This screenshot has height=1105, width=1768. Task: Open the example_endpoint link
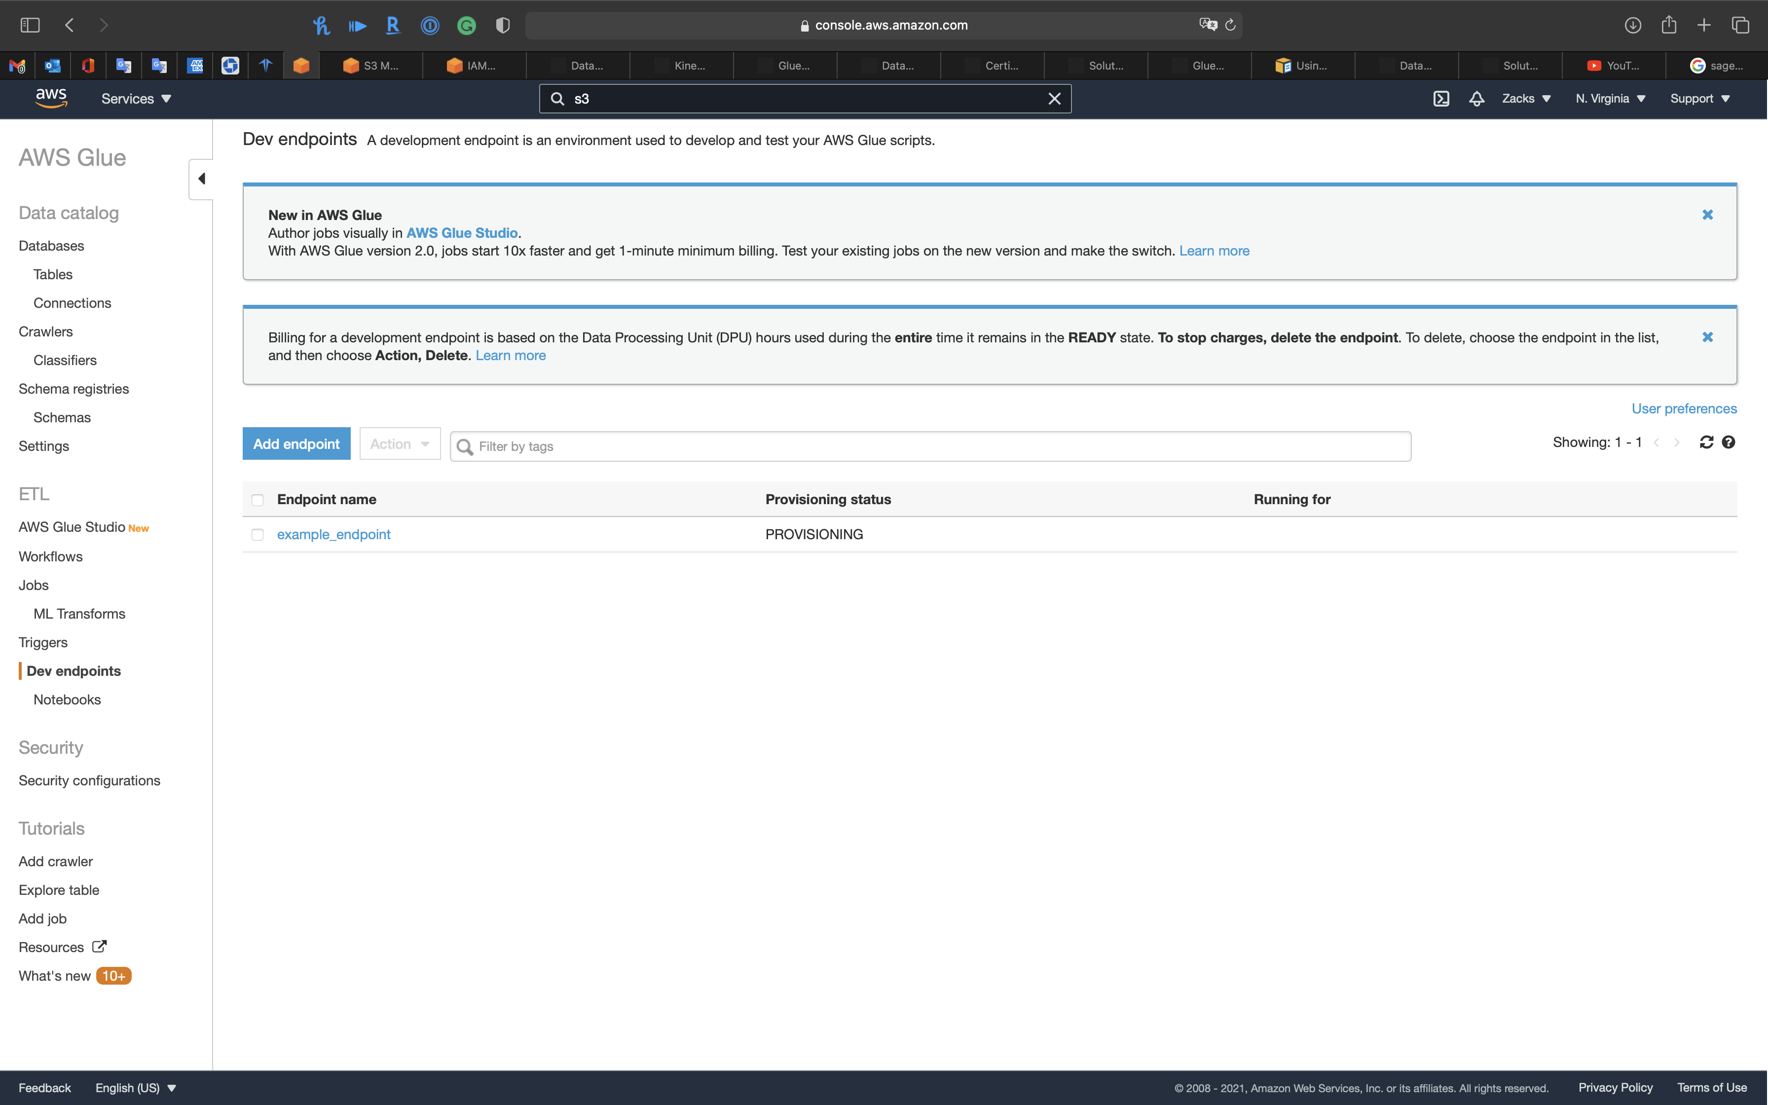click(x=333, y=534)
